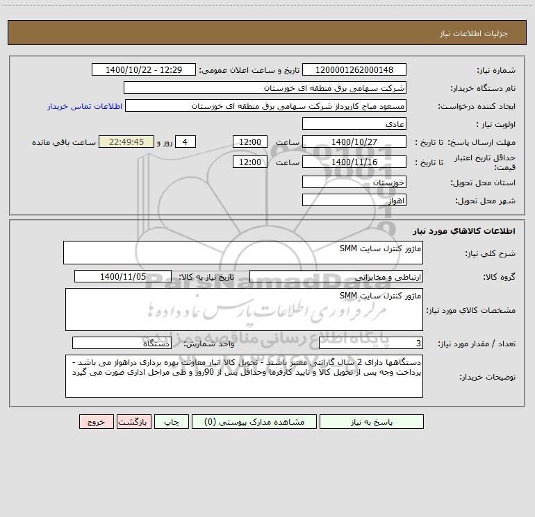Click the تاریخ و ساعت اعلان عمومی label
Viewport: 535px width, 517px height.
249,70
